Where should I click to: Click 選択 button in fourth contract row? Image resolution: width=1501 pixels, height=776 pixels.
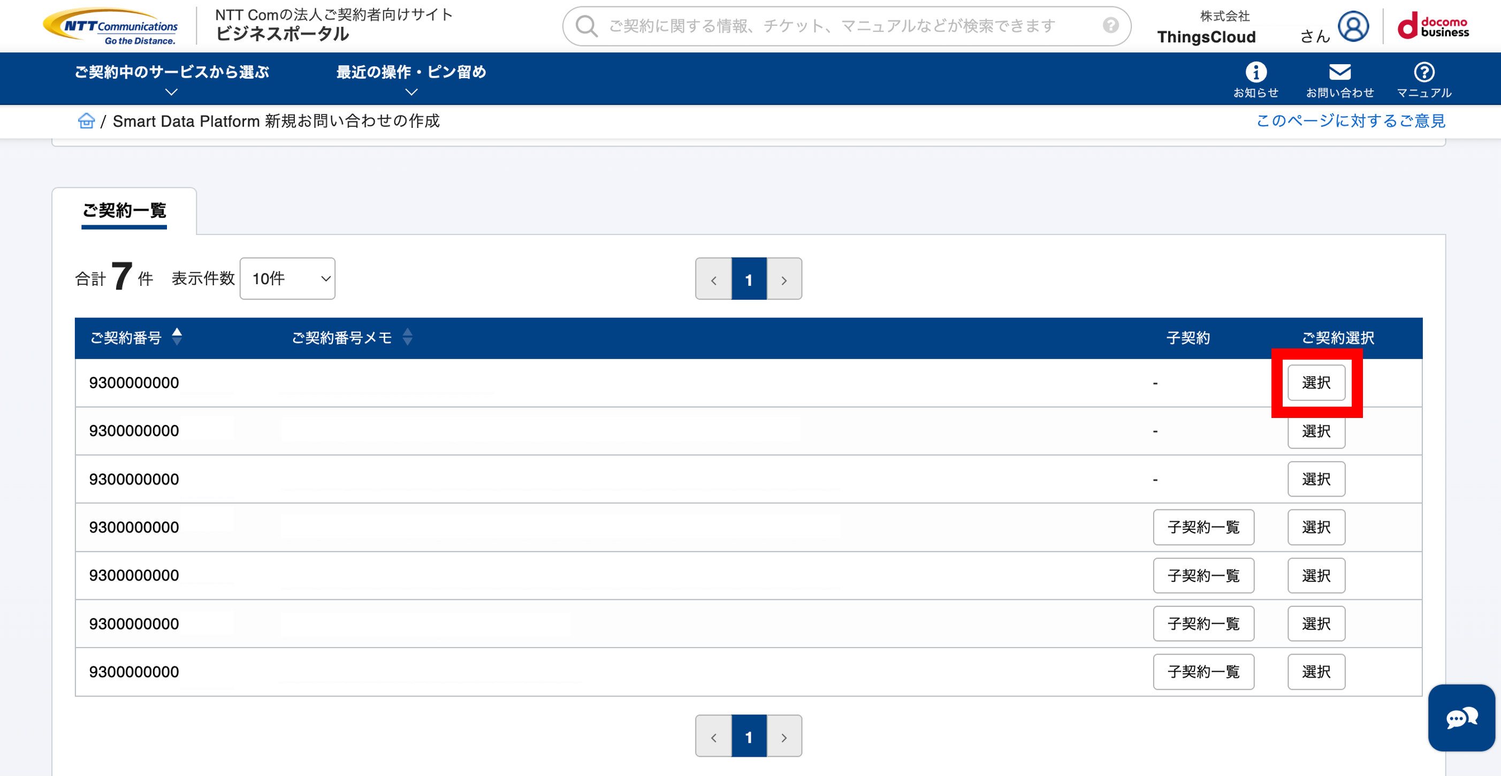[1316, 527]
